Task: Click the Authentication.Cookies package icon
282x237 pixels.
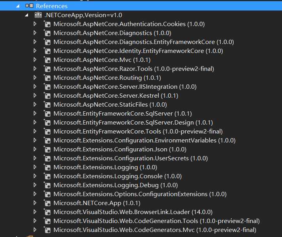Action: (48, 24)
